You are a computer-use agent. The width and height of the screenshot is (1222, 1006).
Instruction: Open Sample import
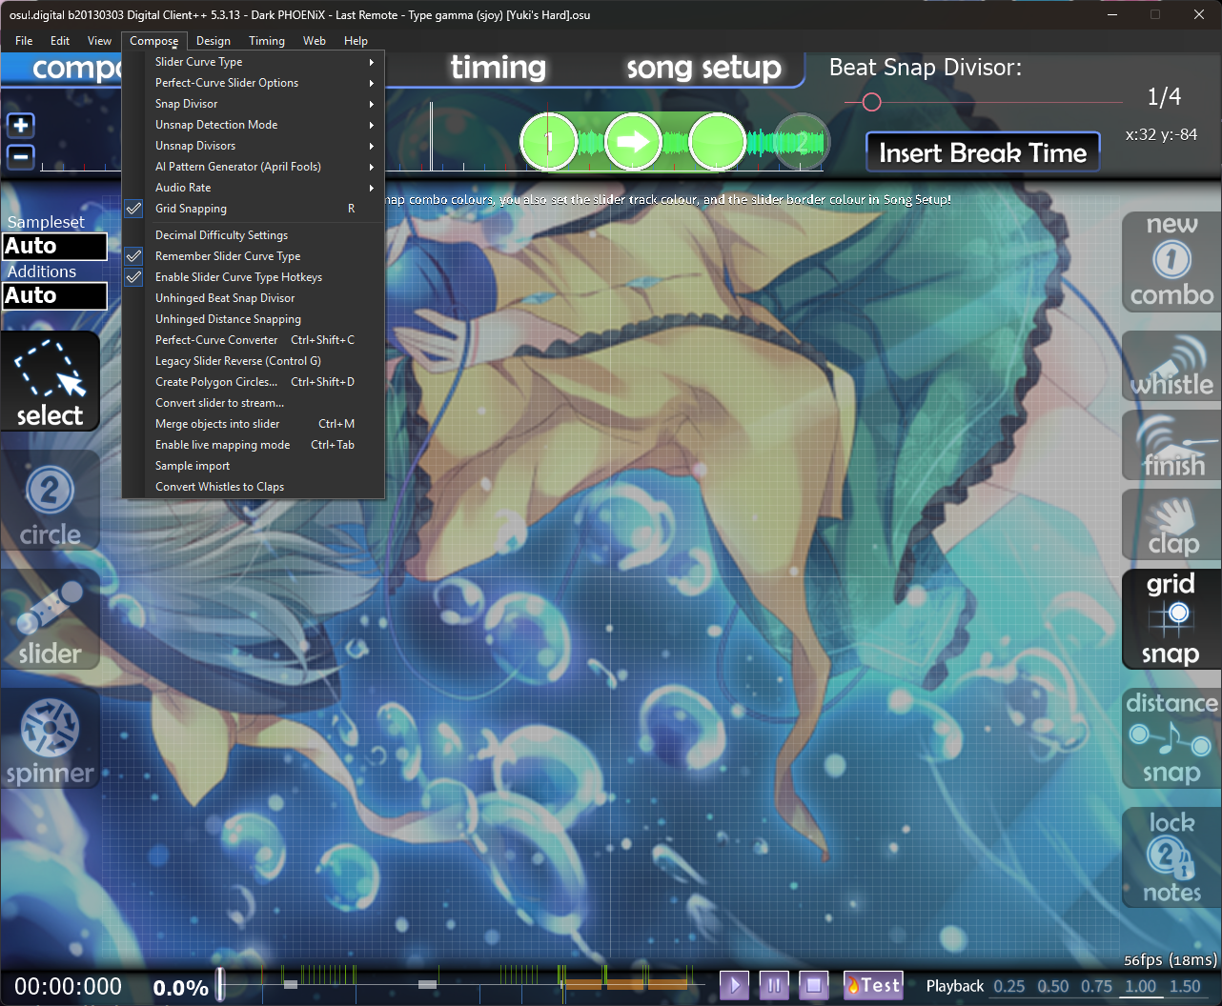coord(254,466)
